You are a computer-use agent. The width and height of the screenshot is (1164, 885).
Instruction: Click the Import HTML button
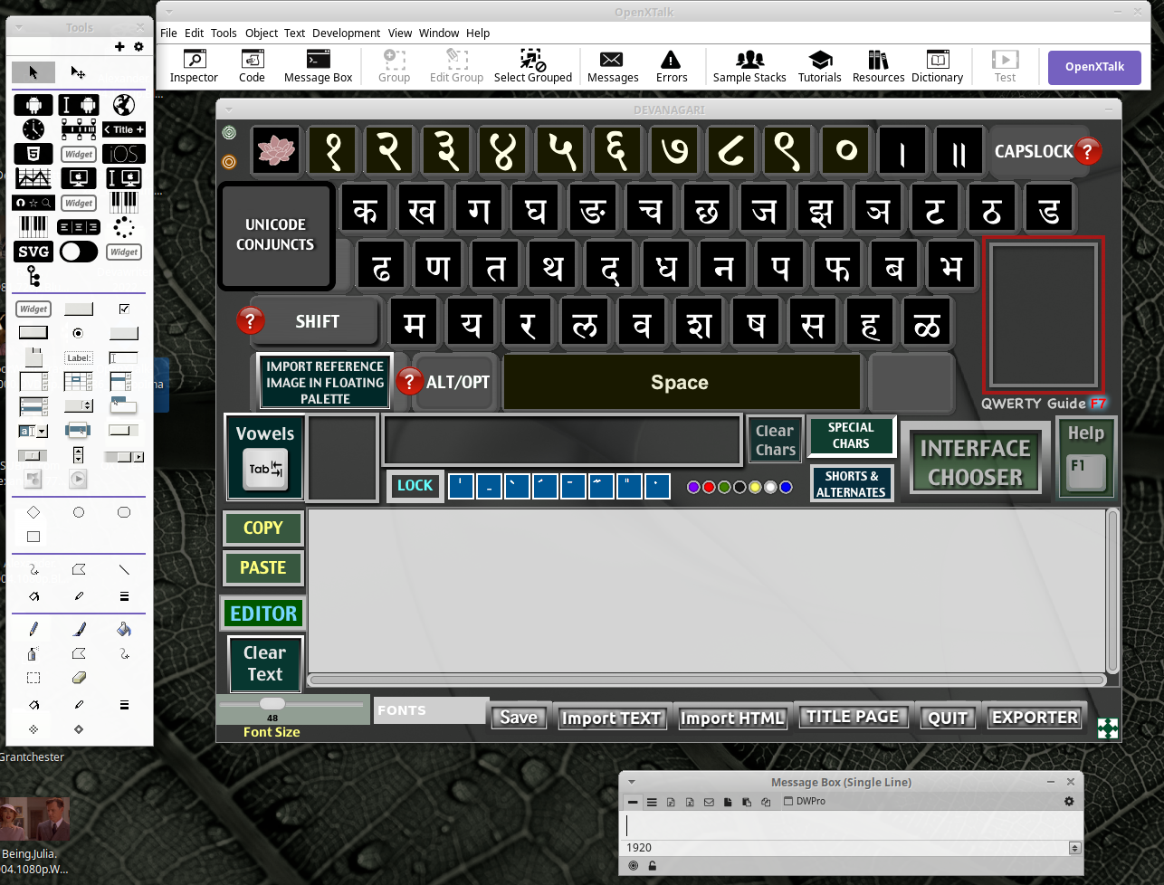point(732,718)
